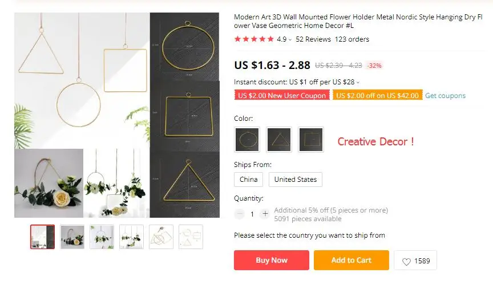The image size is (493, 285).
Task: Select the triangle shape color option
Action: tap(279, 140)
